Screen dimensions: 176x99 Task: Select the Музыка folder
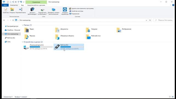point(30,37)
